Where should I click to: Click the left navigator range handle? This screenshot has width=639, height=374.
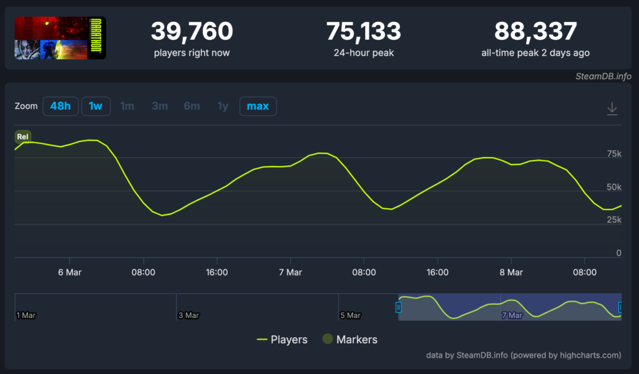(399, 307)
